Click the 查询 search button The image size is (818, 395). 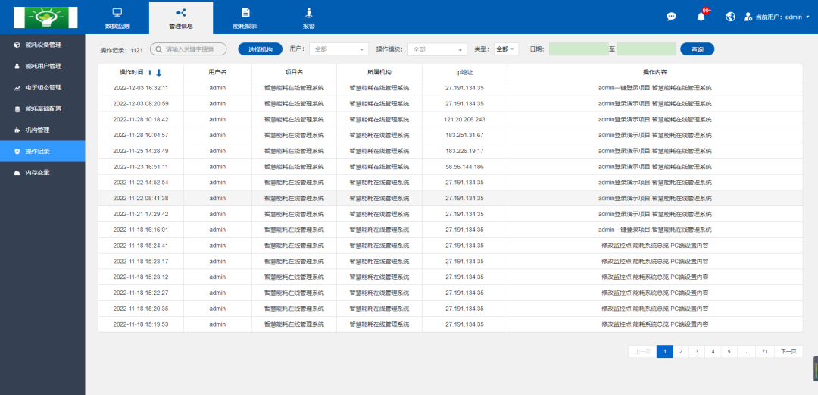click(697, 49)
